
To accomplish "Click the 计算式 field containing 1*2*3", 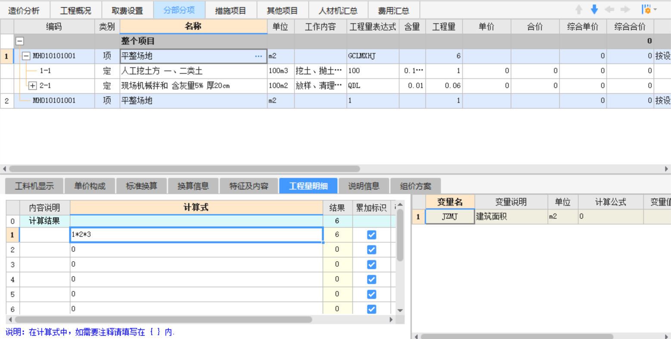I will 196,235.
